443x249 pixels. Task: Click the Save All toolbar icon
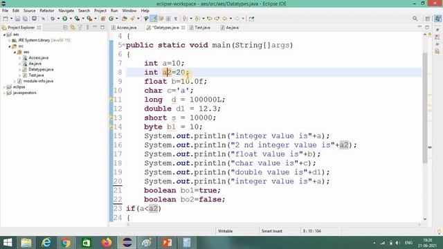click(25, 19)
